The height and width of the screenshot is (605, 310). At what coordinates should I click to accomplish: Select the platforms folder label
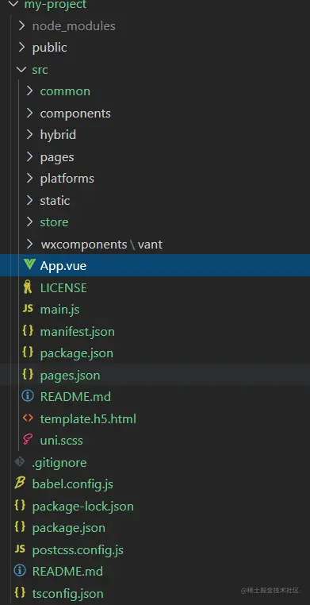coord(67,179)
